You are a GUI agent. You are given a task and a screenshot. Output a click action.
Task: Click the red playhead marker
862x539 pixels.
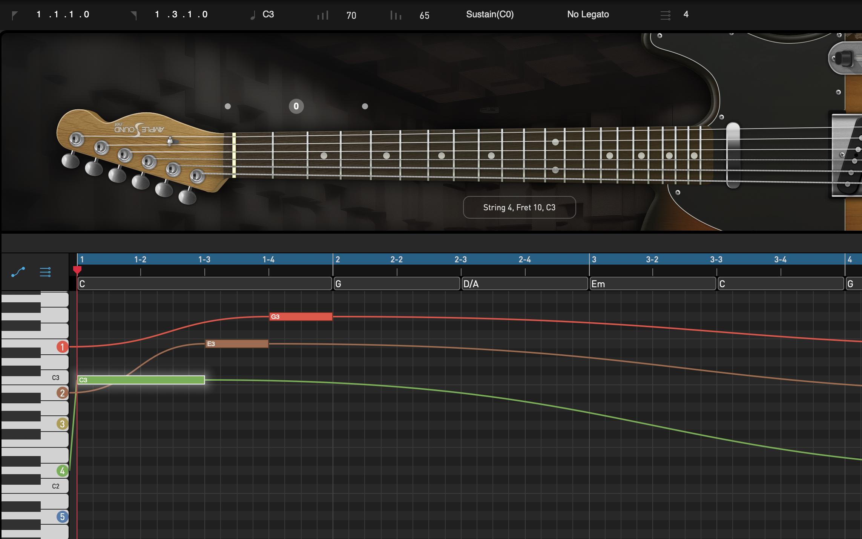pyautogui.click(x=77, y=269)
